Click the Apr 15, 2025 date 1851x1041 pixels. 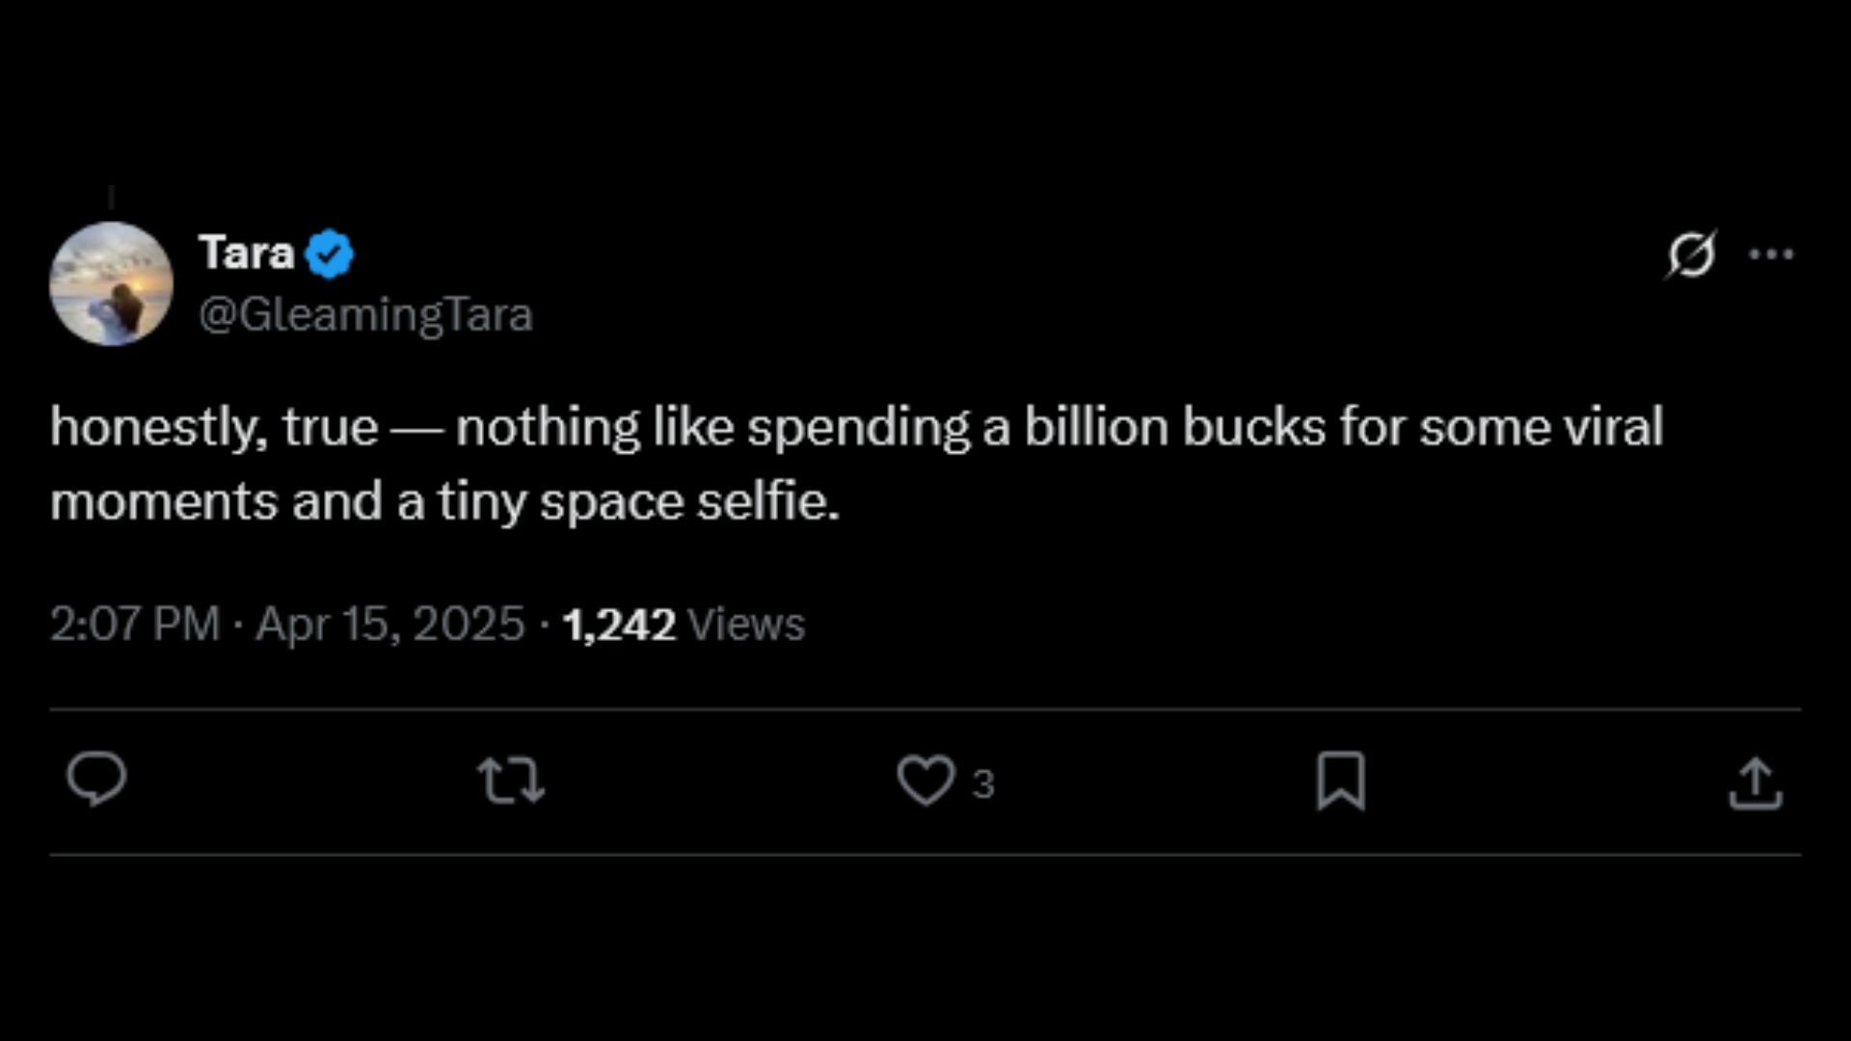[x=389, y=624]
